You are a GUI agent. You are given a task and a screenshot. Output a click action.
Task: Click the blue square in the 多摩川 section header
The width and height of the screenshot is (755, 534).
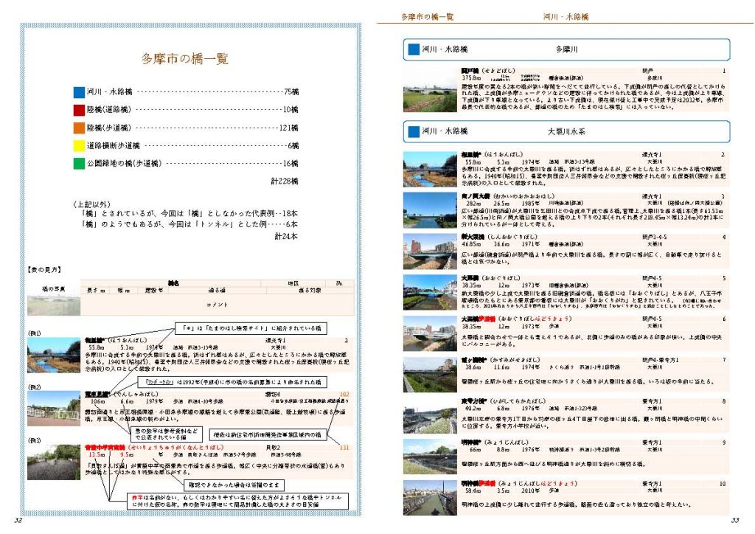pos(414,49)
